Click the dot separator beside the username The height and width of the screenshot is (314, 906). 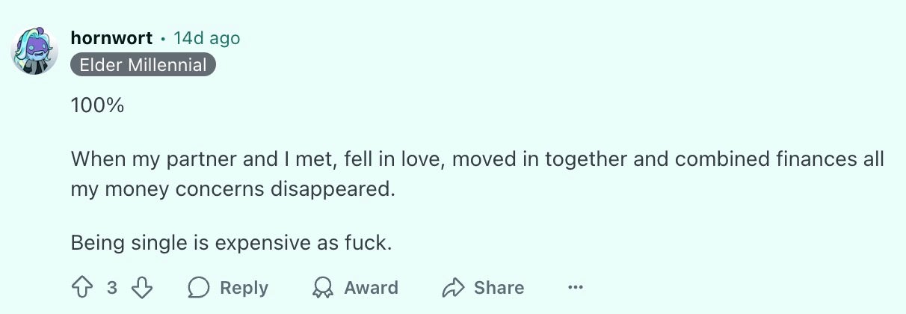pyautogui.click(x=163, y=38)
